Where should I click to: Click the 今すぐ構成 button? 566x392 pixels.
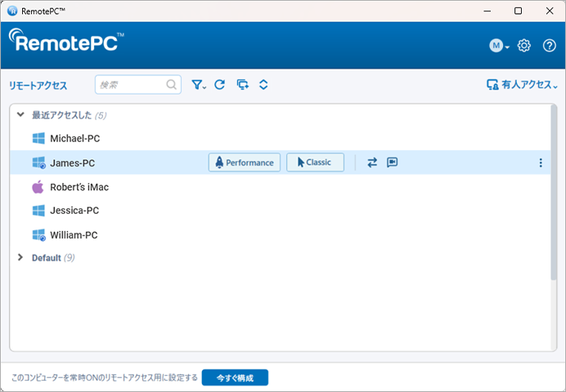click(235, 377)
